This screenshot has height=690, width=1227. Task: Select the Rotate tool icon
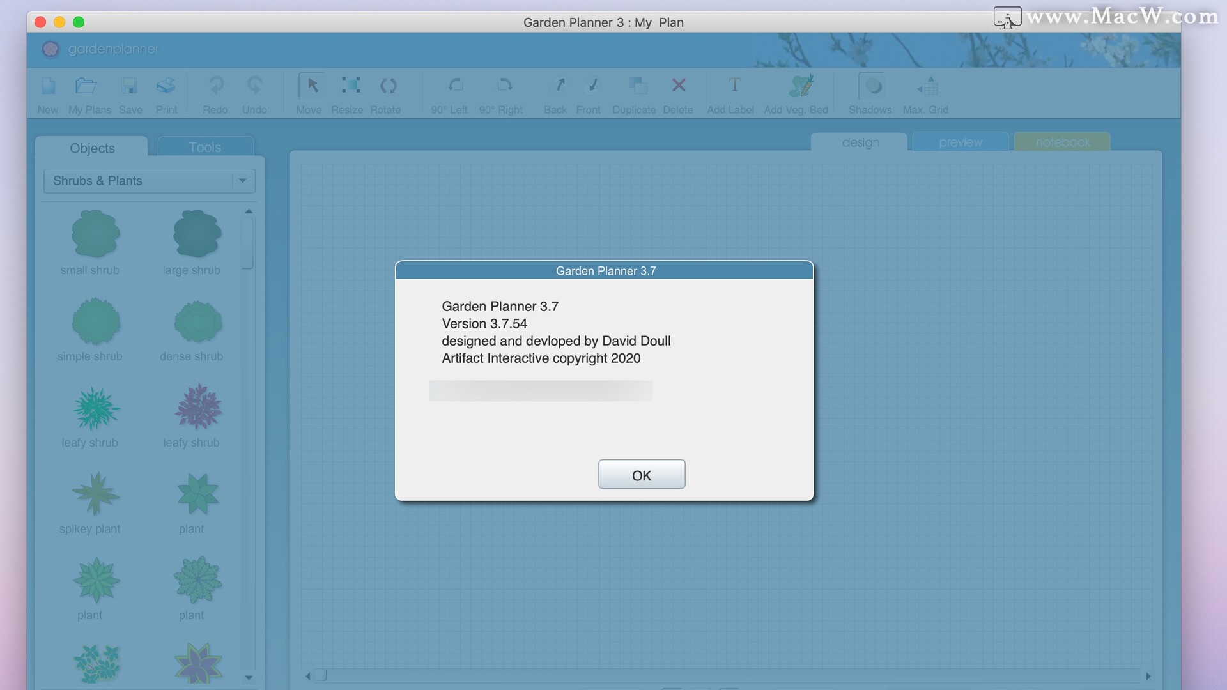click(x=387, y=86)
